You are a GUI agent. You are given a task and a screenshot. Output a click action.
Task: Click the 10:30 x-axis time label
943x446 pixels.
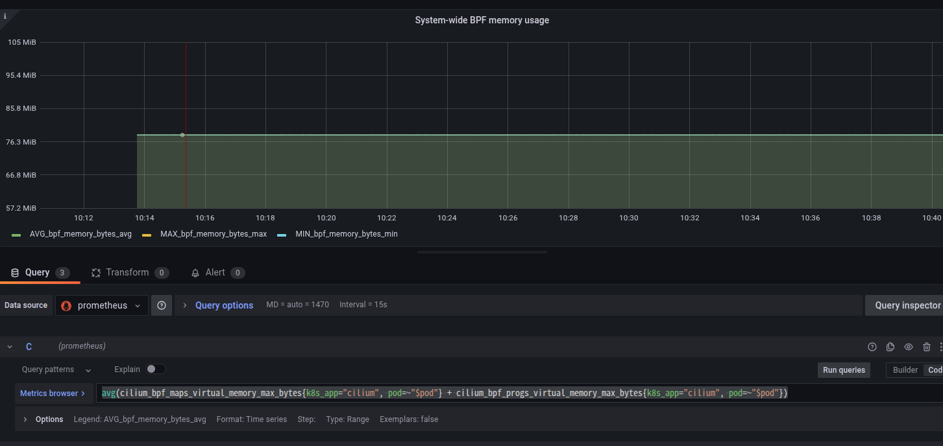coord(629,218)
